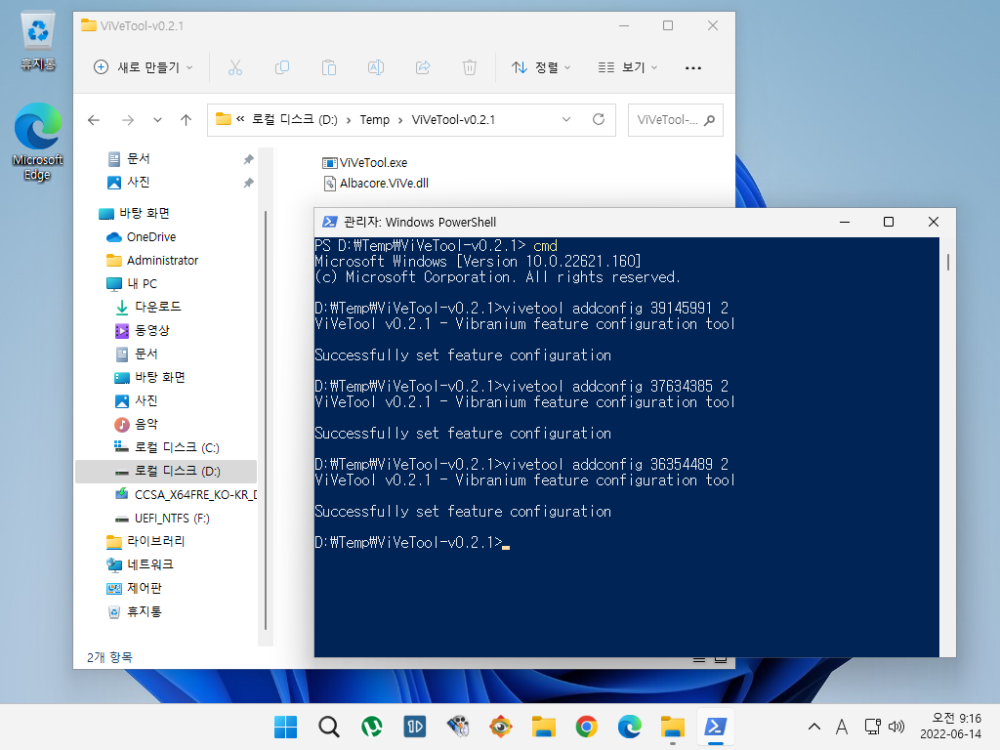
Task: Click the Copy icon in Explorer toolbar
Action: 282,67
